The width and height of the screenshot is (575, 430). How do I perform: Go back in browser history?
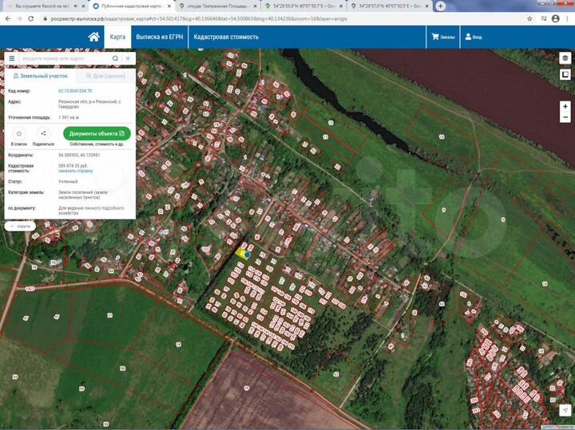click(8, 18)
